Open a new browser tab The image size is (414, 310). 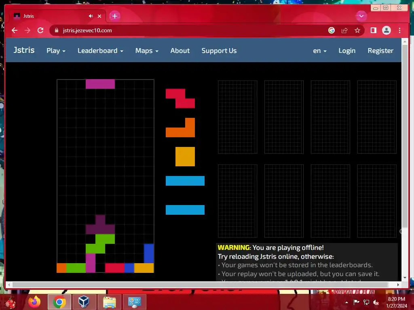point(114,16)
